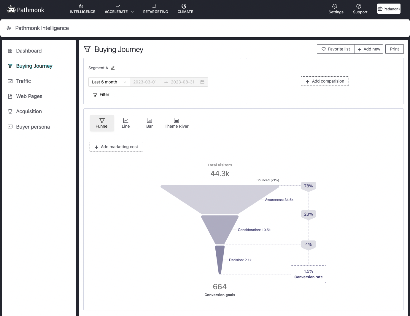The height and width of the screenshot is (316, 410).
Task: Switch to the Line chart view
Action: pos(125,123)
